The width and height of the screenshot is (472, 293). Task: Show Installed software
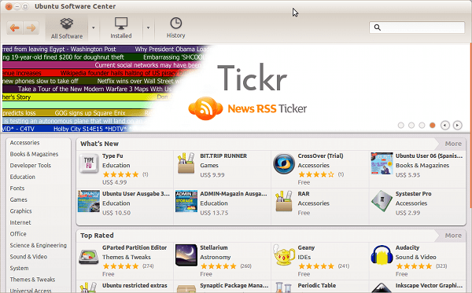pos(121,28)
